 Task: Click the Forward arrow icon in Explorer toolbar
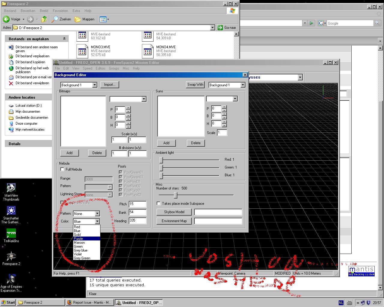click(x=30, y=19)
